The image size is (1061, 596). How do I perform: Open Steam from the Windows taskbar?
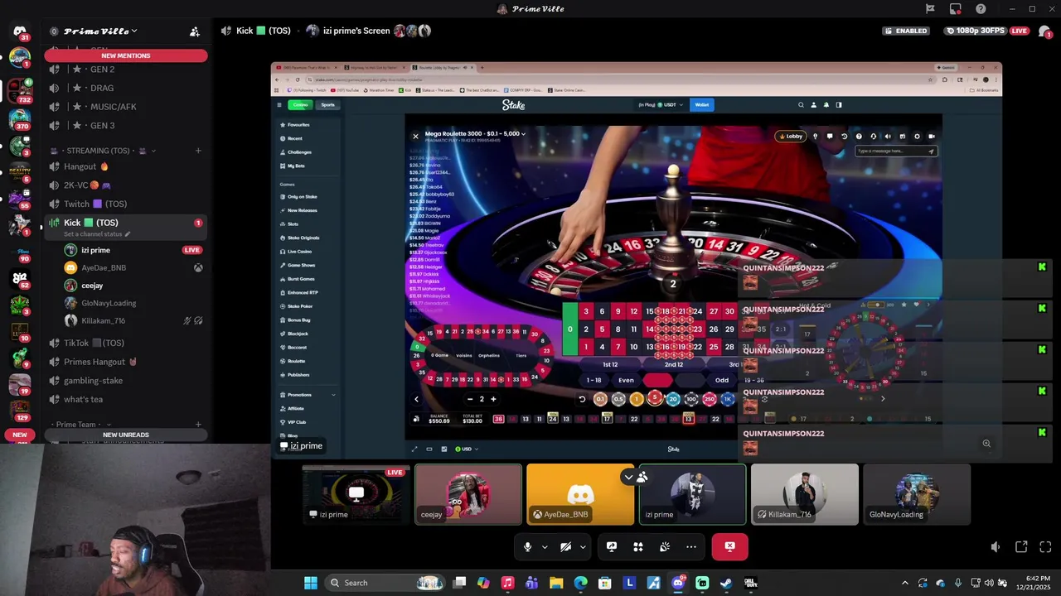click(x=726, y=583)
